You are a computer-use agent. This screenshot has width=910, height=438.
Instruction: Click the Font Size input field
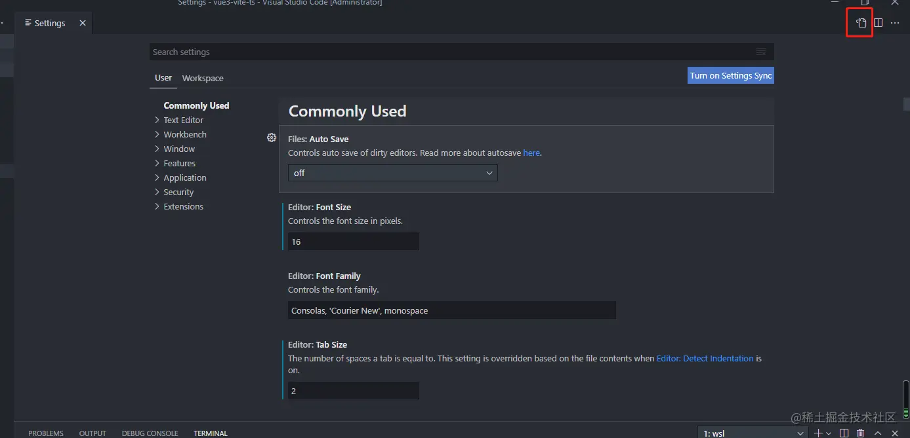click(x=353, y=242)
